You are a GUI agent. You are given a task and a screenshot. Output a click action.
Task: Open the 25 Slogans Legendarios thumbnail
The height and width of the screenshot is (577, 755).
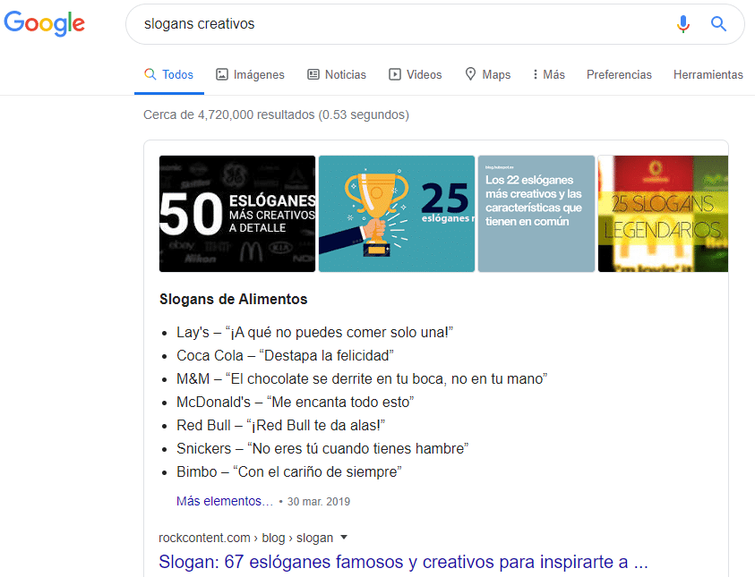(663, 214)
